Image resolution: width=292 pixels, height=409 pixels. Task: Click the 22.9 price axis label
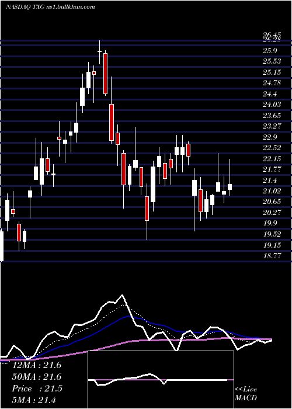coord(270,137)
